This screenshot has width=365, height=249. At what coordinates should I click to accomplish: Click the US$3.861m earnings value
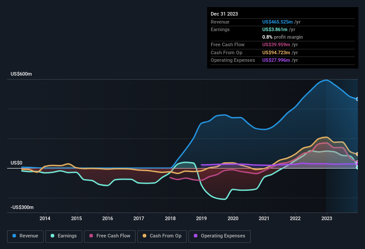[x=275, y=29]
